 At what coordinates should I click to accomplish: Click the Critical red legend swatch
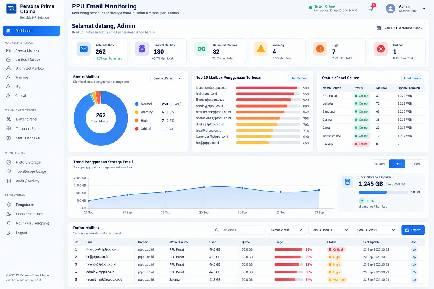(x=137, y=129)
